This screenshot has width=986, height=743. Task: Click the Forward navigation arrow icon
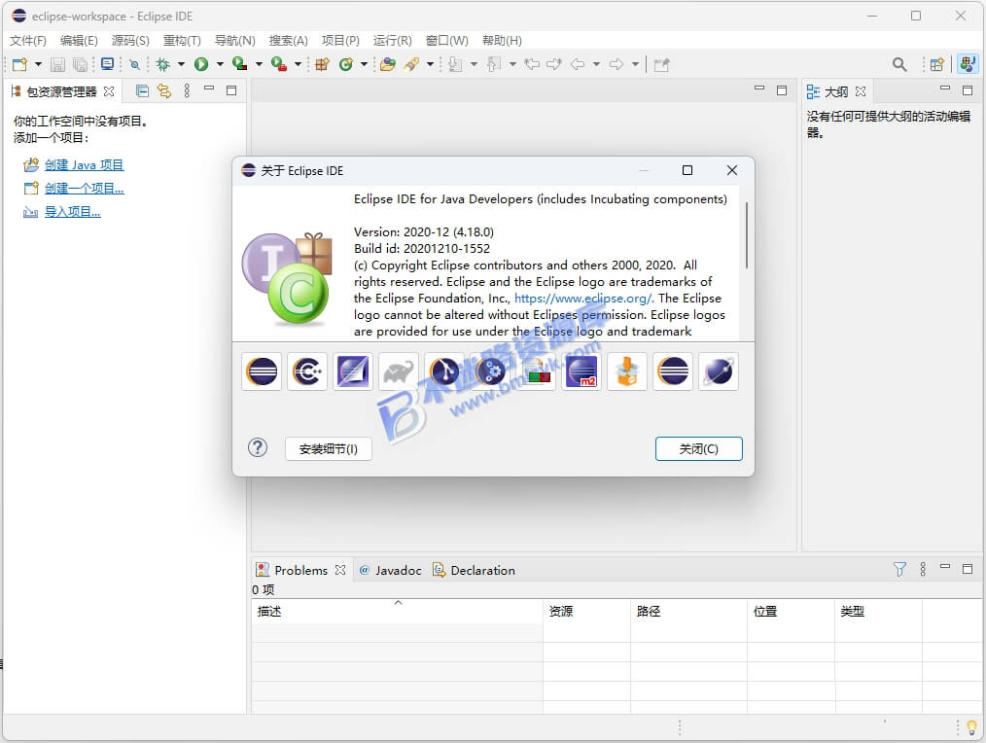616,64
